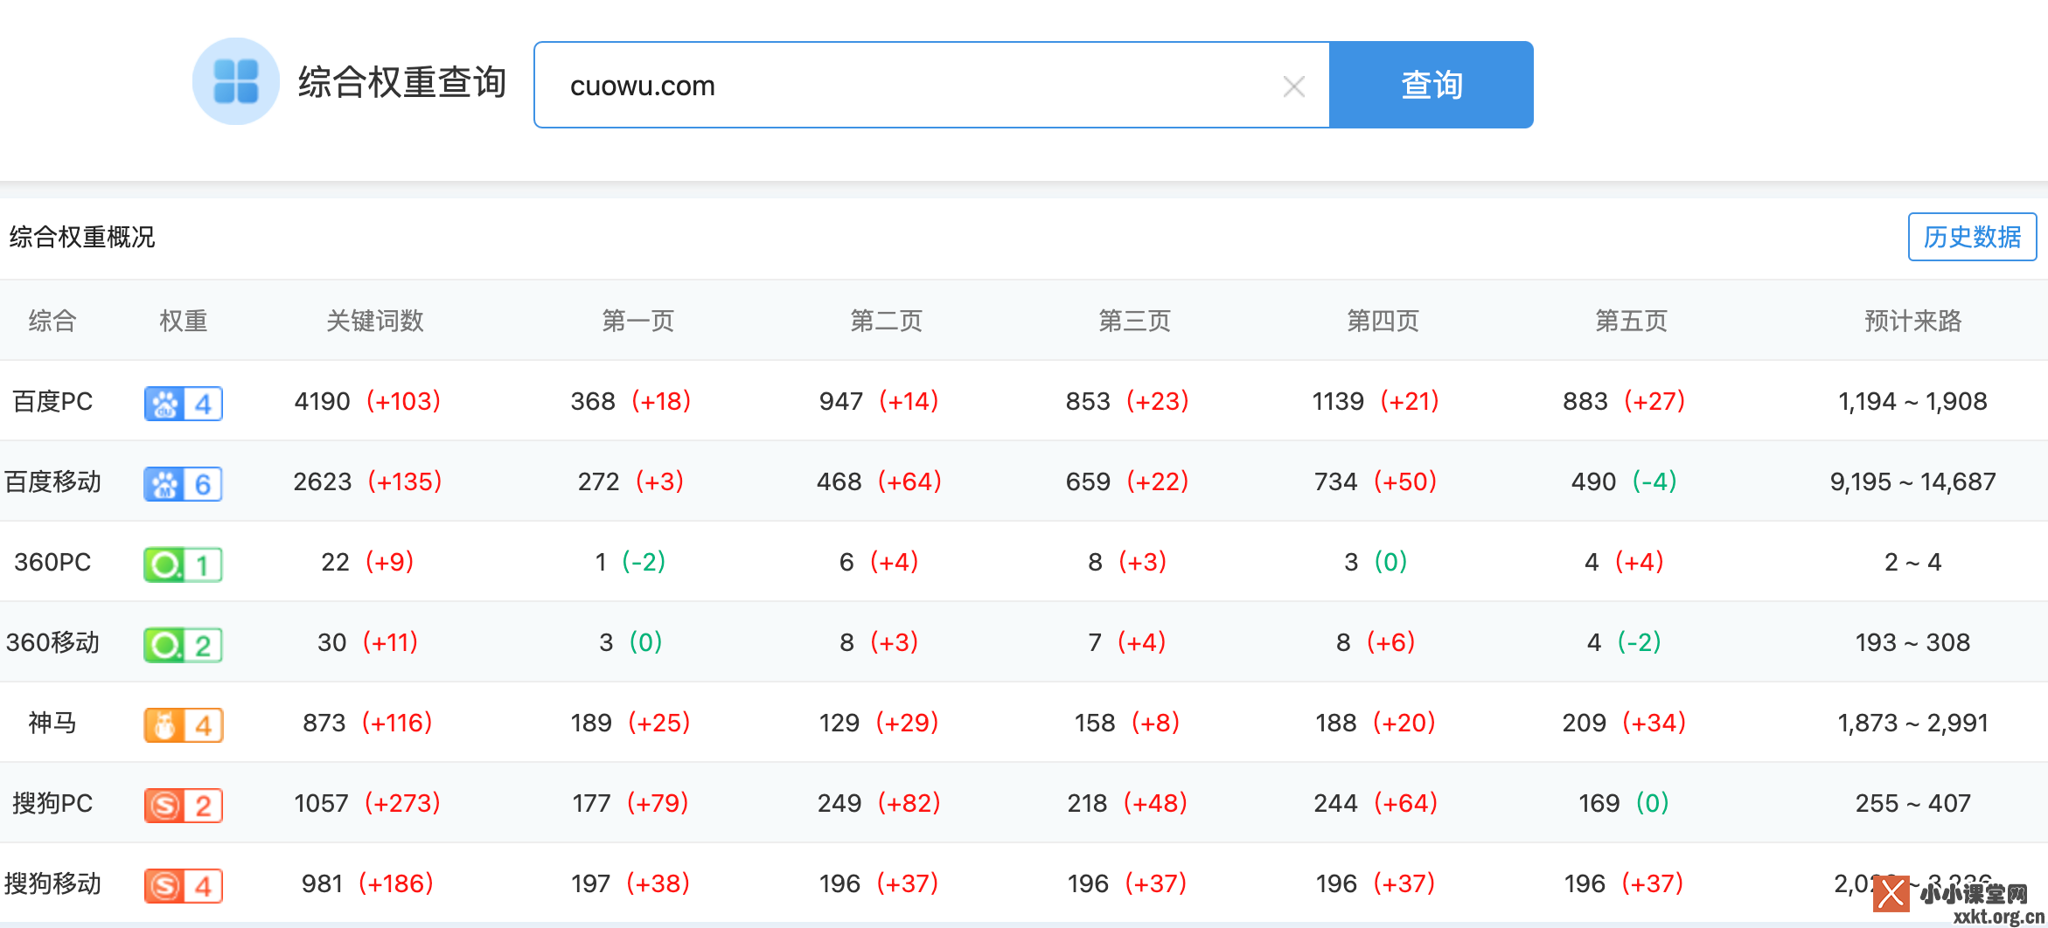Click the 百度移动 weight 6 badge
The width and height of the screenshot is (2048, 928).
(x=184, y=483)
